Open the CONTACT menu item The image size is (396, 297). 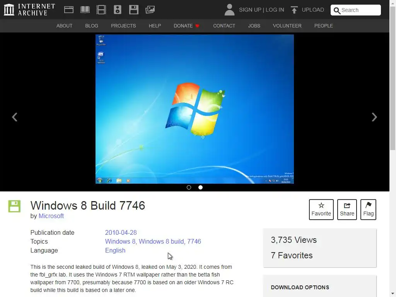tap(224, 26)
